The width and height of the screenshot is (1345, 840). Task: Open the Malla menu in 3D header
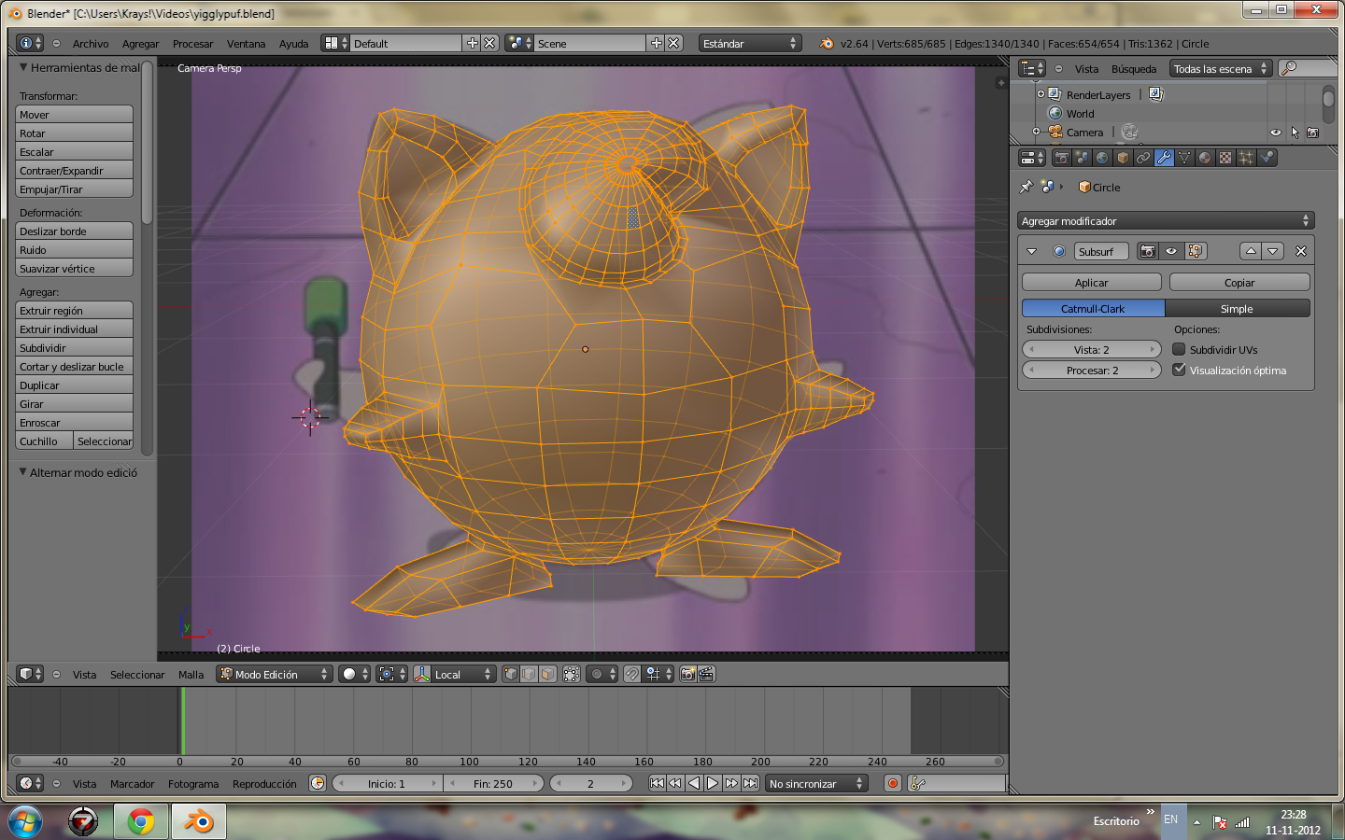[x=191, y=674]
